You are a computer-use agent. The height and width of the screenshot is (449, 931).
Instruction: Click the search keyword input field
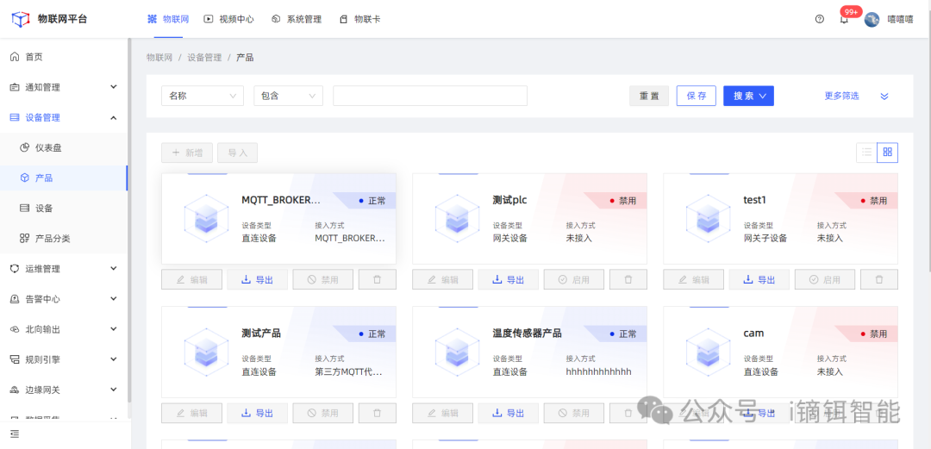pos(429,96)
